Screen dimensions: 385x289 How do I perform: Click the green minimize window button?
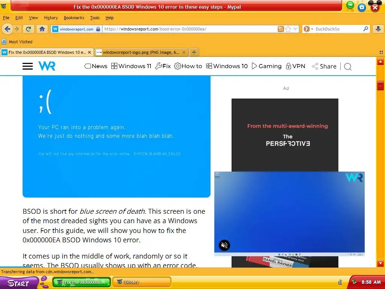350,5
